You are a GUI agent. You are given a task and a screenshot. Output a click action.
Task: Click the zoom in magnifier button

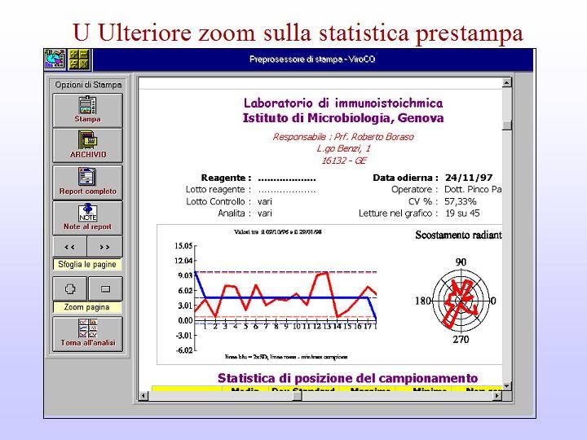pyautogui.click(x=70, y=288)
